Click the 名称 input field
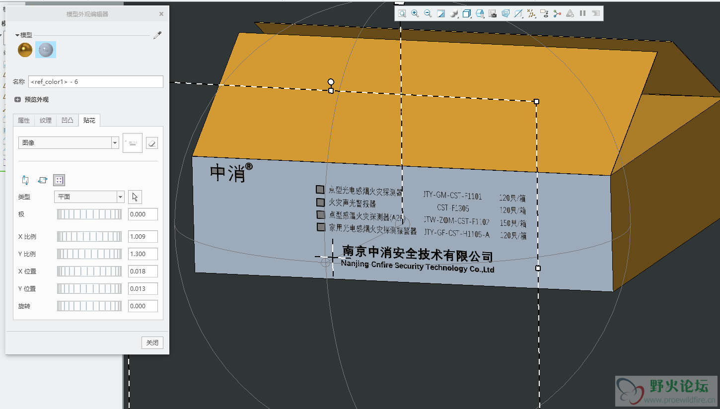Image resolution: width=720 pixels, height=409 pixels. [x=96, y=81]
